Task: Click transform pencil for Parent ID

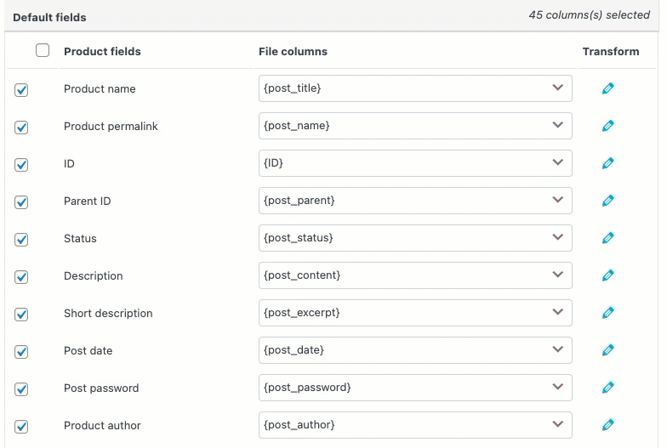Action: 607,201
